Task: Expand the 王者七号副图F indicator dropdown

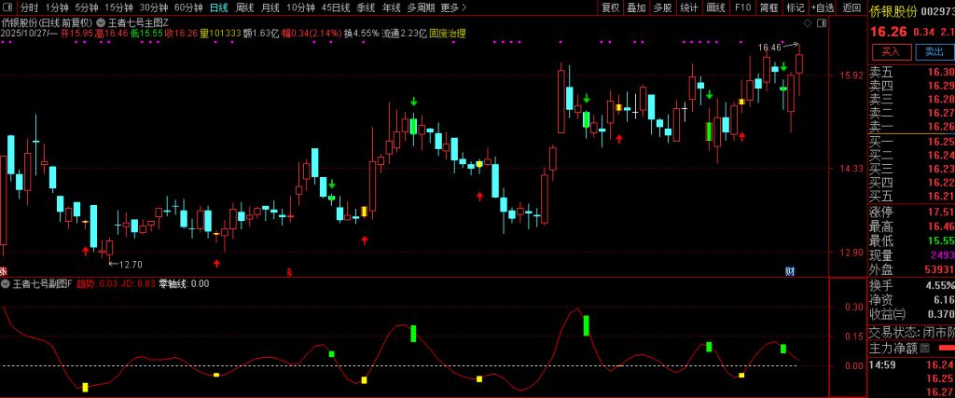Action: [6, 283]
